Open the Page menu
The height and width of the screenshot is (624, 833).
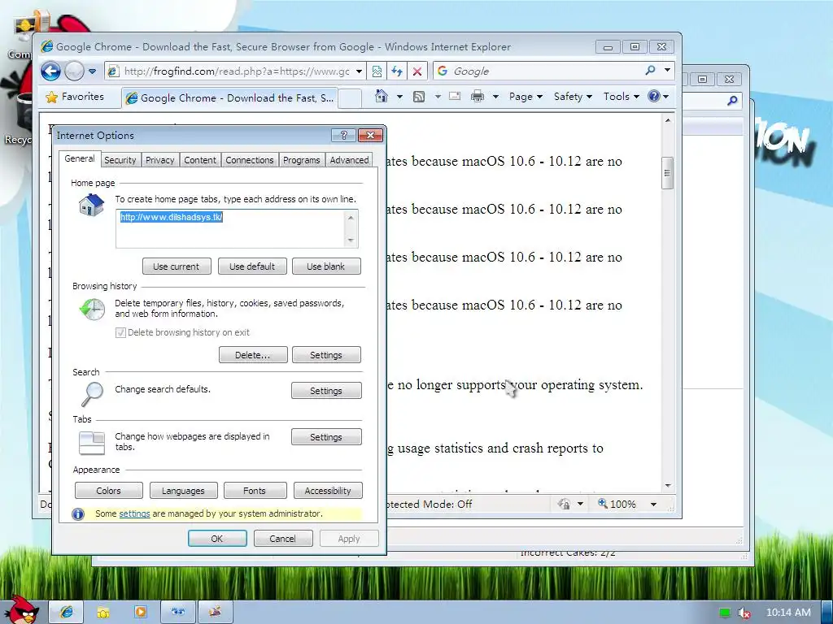(x=526, y=97)
